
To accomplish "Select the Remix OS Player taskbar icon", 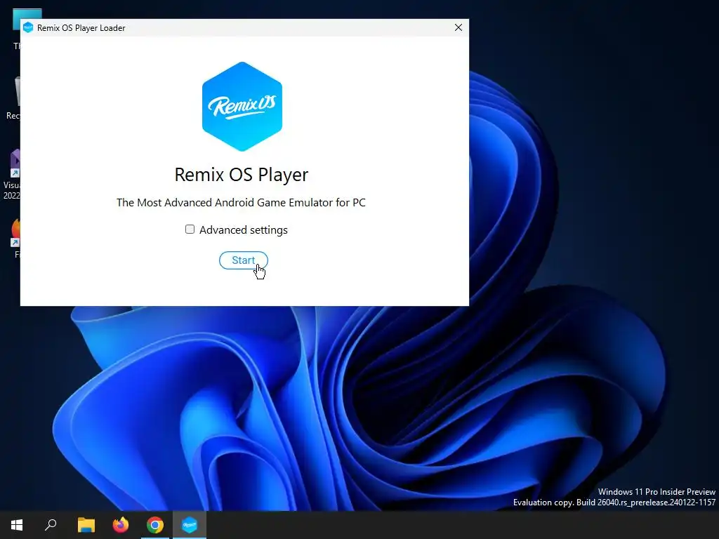I will (190, 525).
